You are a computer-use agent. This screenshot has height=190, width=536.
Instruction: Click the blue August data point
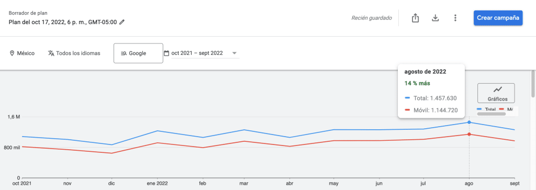[469, 122]
